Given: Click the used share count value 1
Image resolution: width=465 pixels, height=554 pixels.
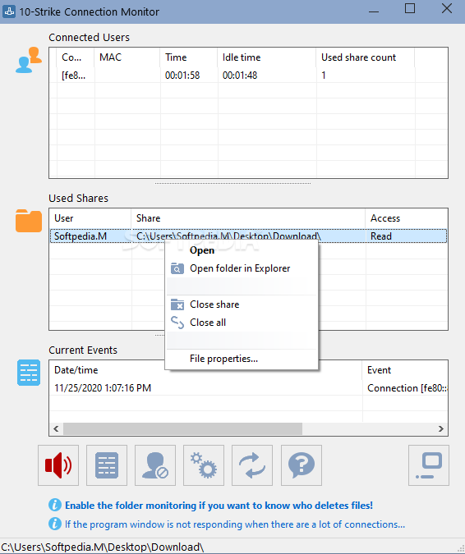Looking at the screenshot, I should pos(323,76).
